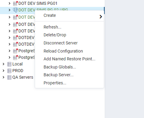
Task: Open Properties... from context menu
Action: point(55,83)
